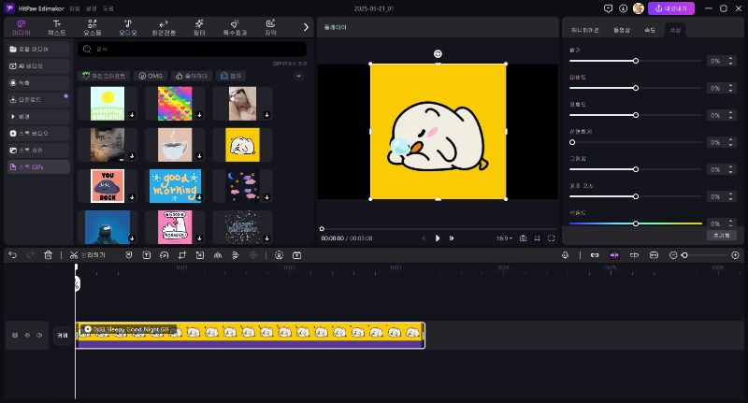Viewport: 748px width, 403px height.
Task: Open the user profile avatar
Action: coord(639,8)
